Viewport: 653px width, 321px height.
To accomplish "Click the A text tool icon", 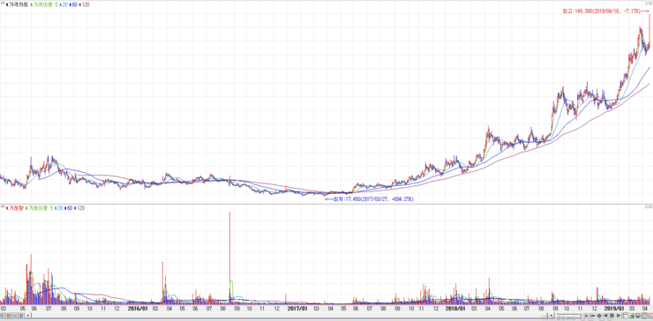I will coord(586,316).
